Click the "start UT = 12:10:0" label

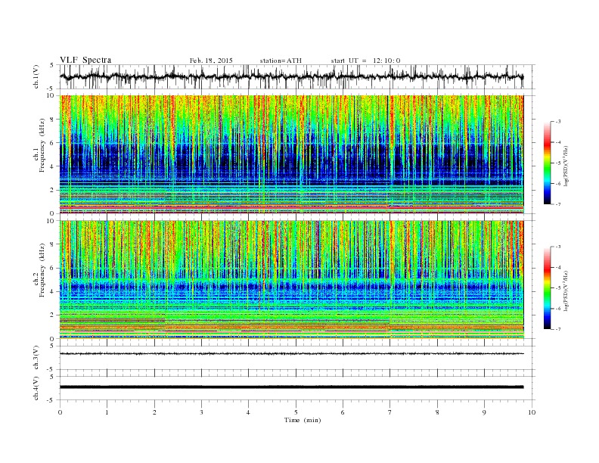[365, 61]
